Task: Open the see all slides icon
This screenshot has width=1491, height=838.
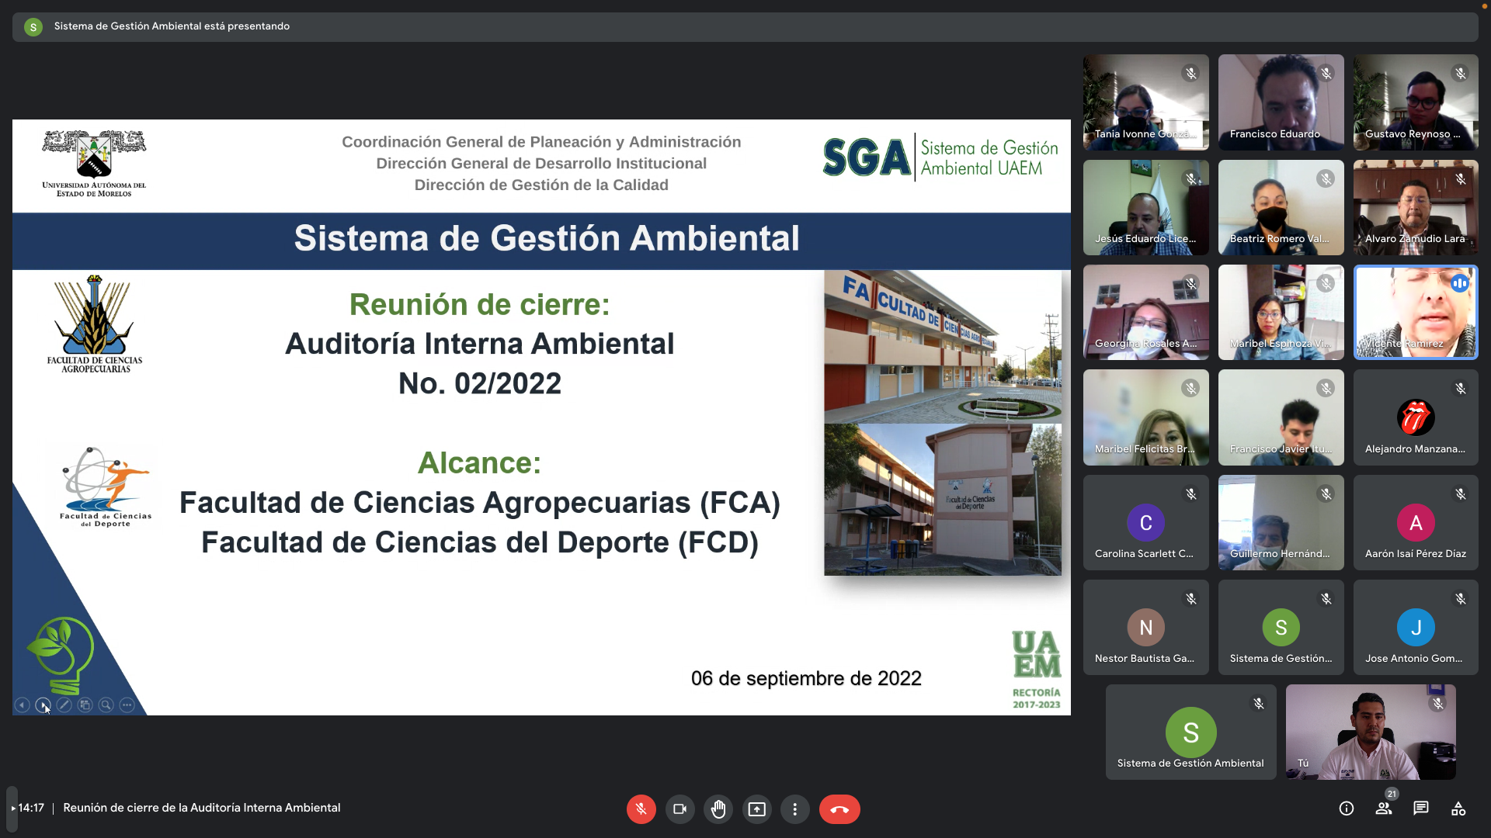Action: click(85, 705)
